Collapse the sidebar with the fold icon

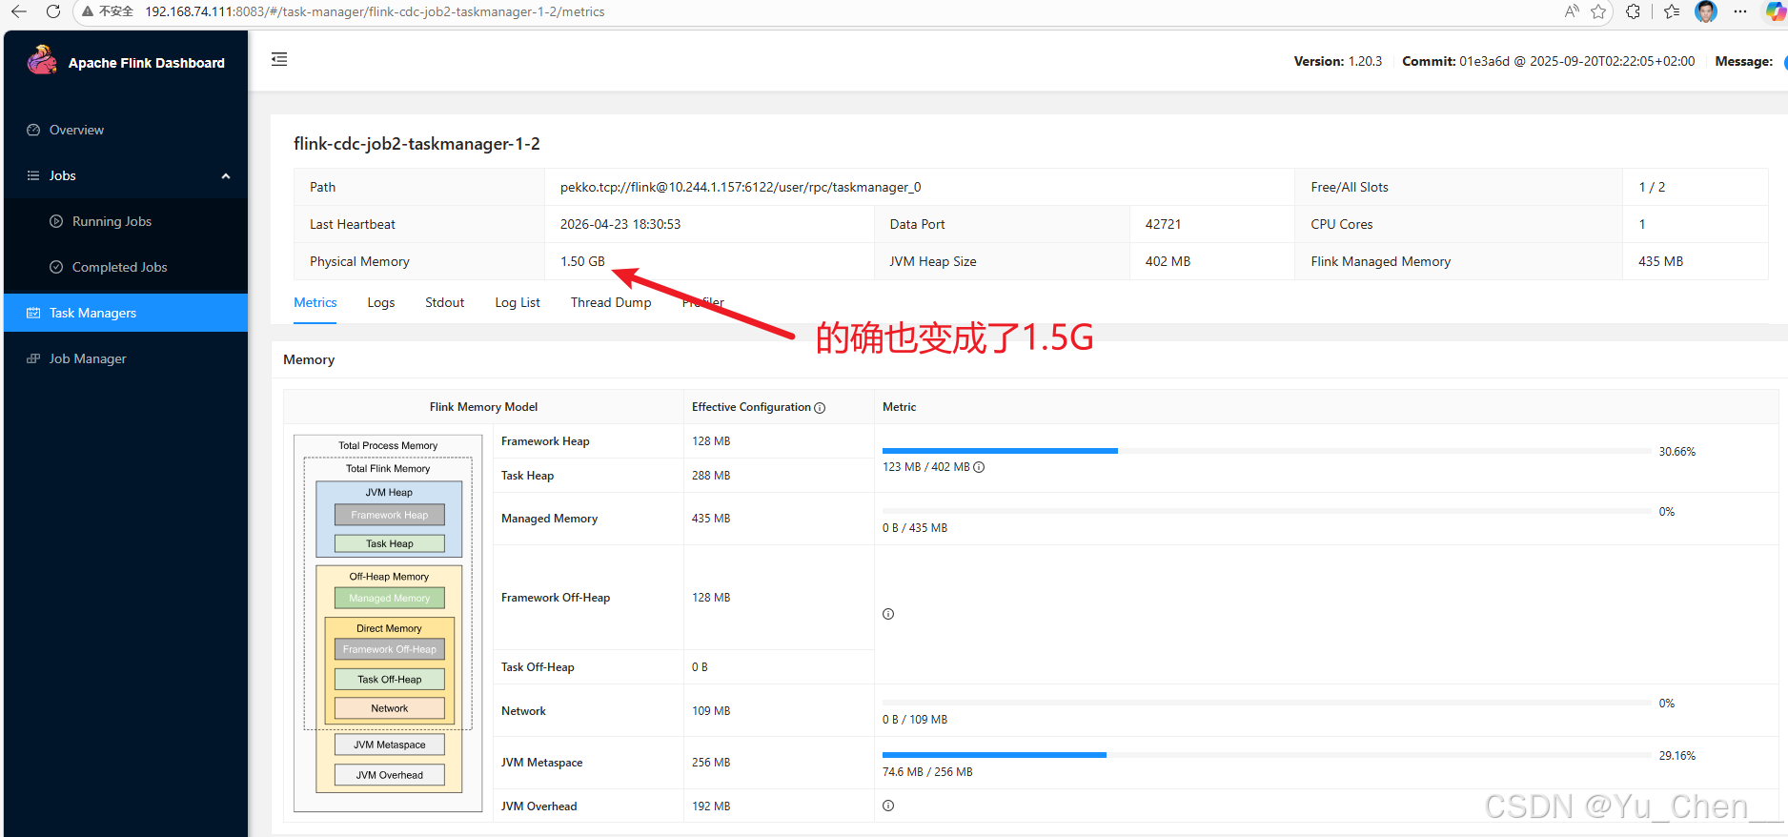[x=279, y=59]
